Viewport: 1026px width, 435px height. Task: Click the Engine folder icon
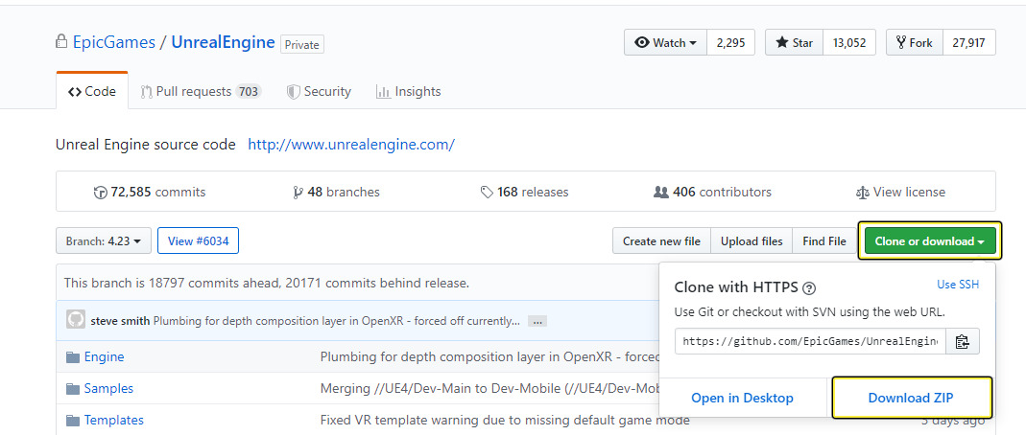(73, 357)
